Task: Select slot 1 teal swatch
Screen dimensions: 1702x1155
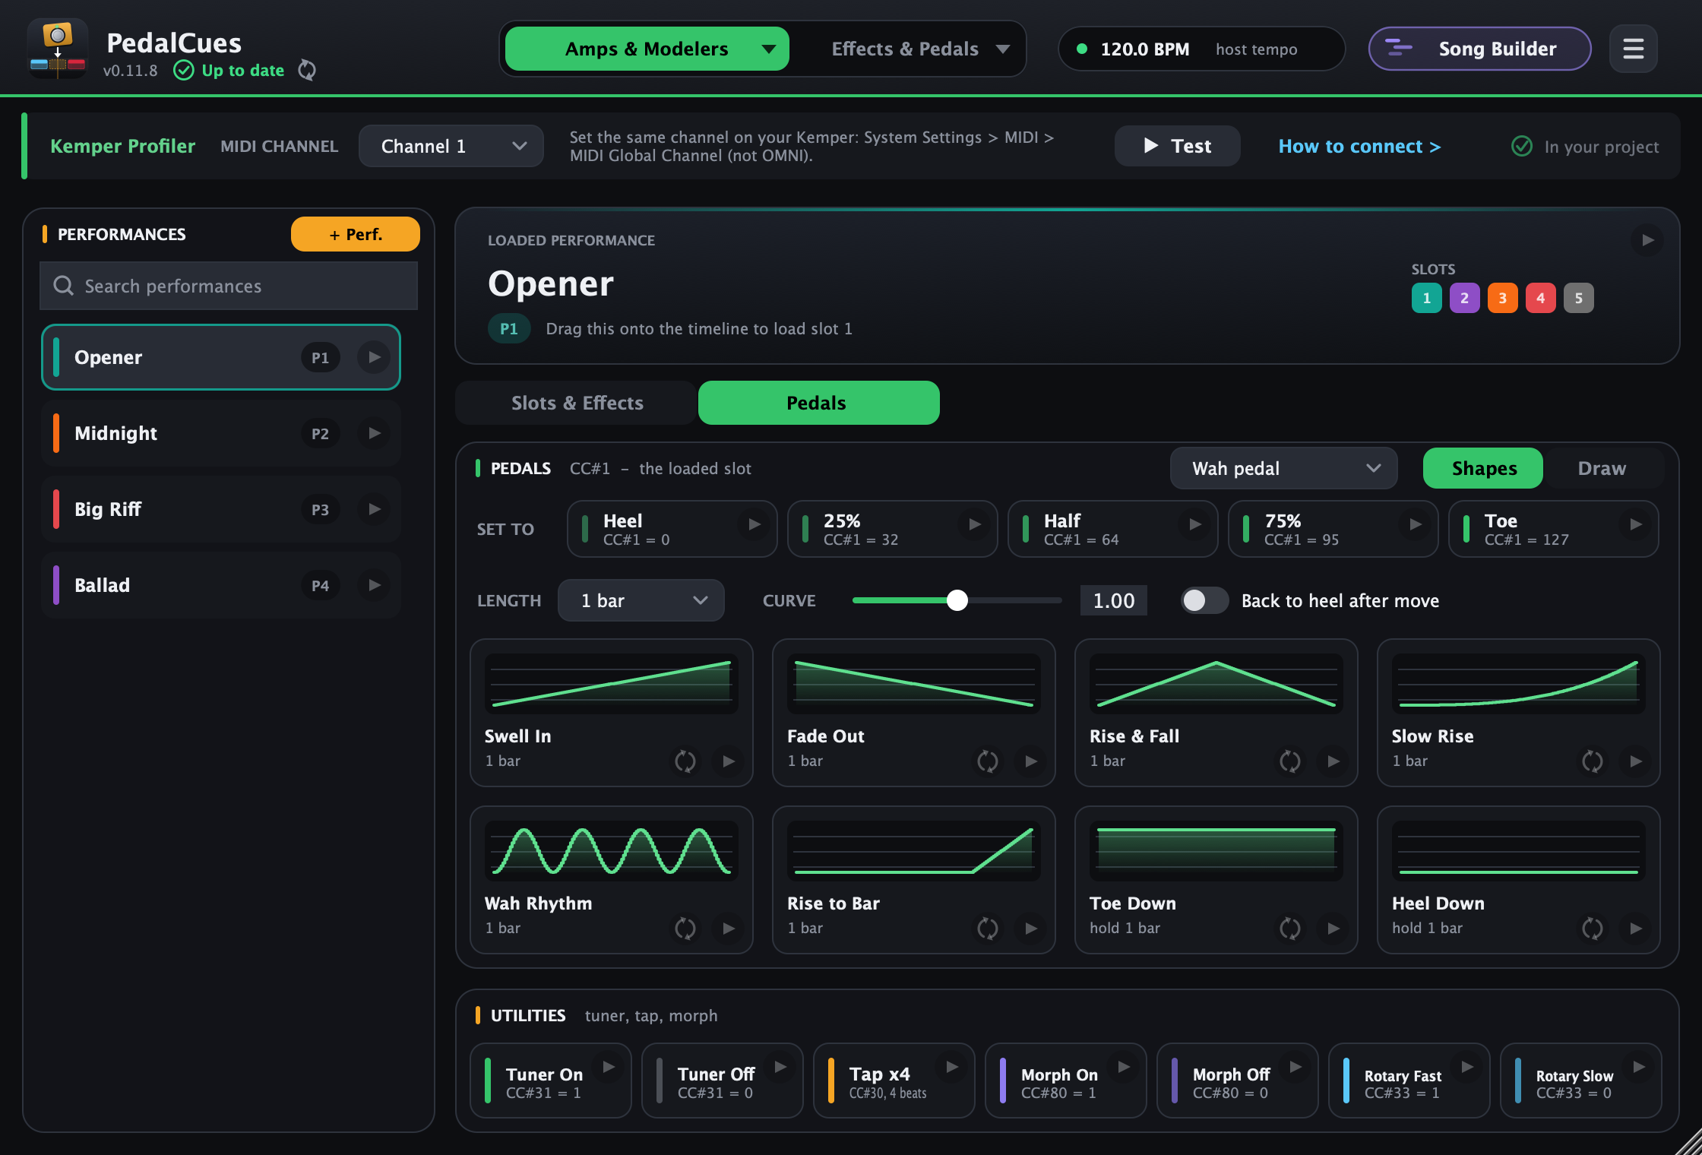Action: coord(1426,298)
